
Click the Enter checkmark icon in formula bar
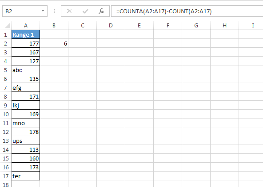point(85,11)
